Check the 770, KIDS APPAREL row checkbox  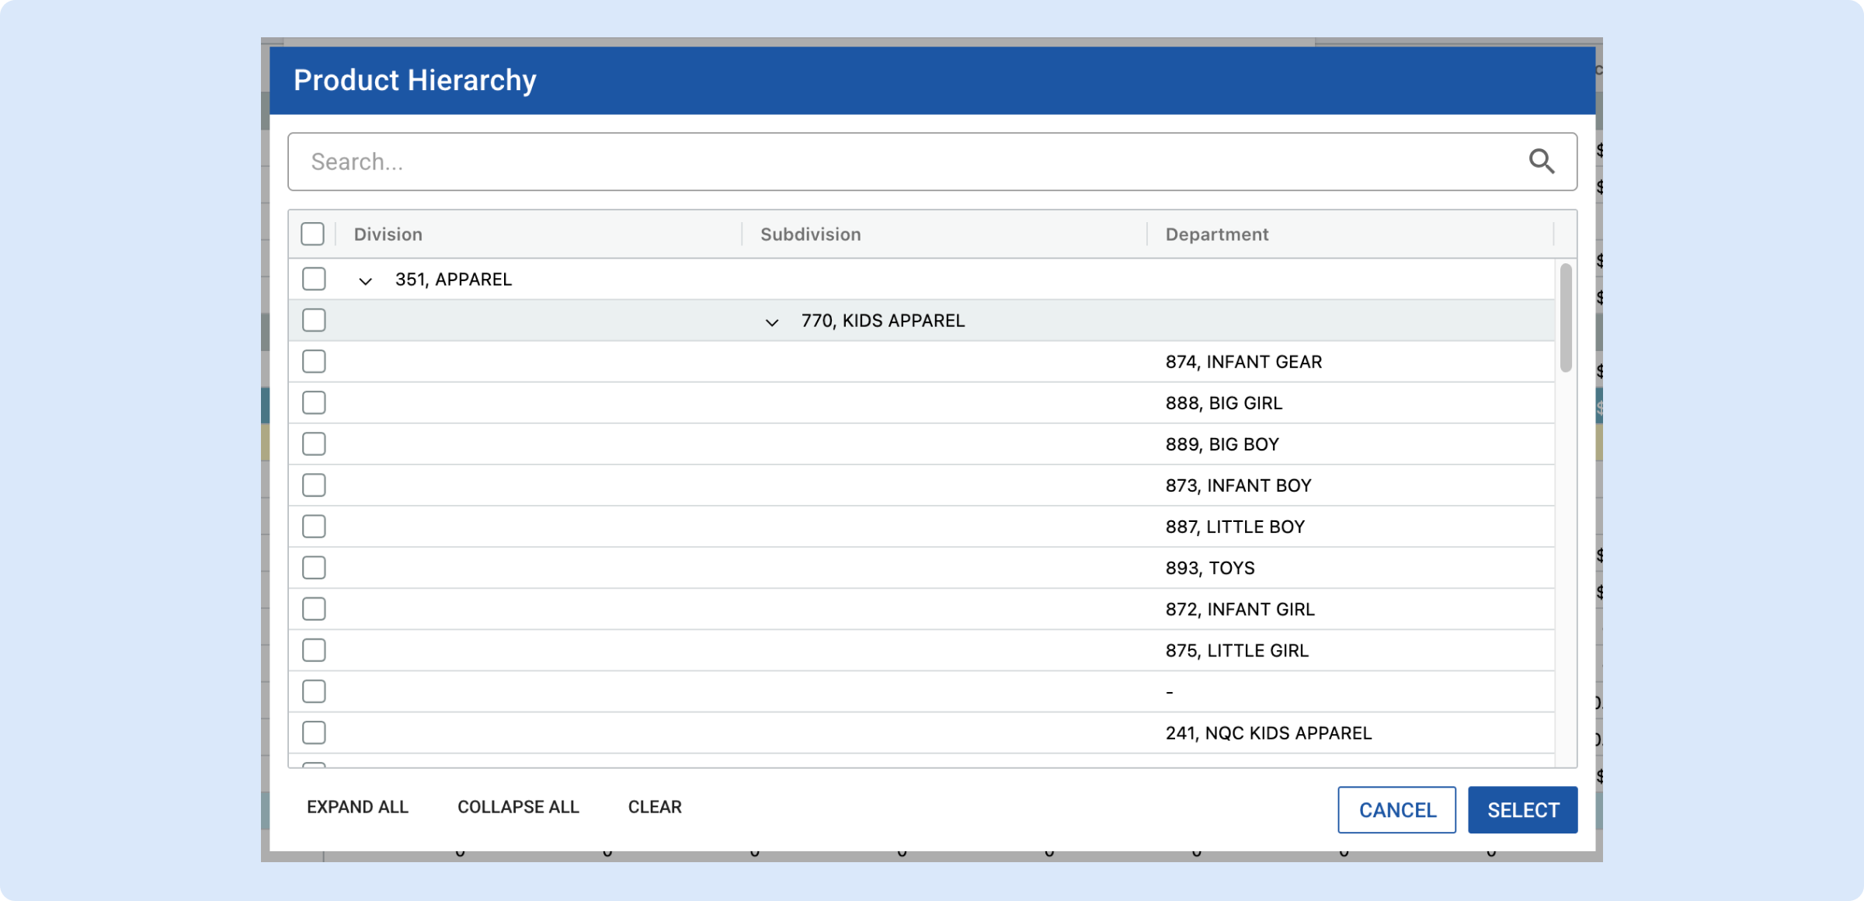pos(314,320)
